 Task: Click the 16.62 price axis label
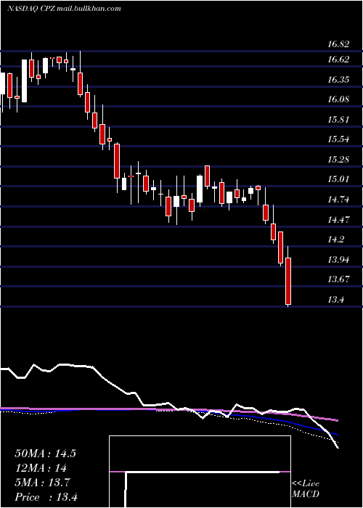click(x=338, y=60)
